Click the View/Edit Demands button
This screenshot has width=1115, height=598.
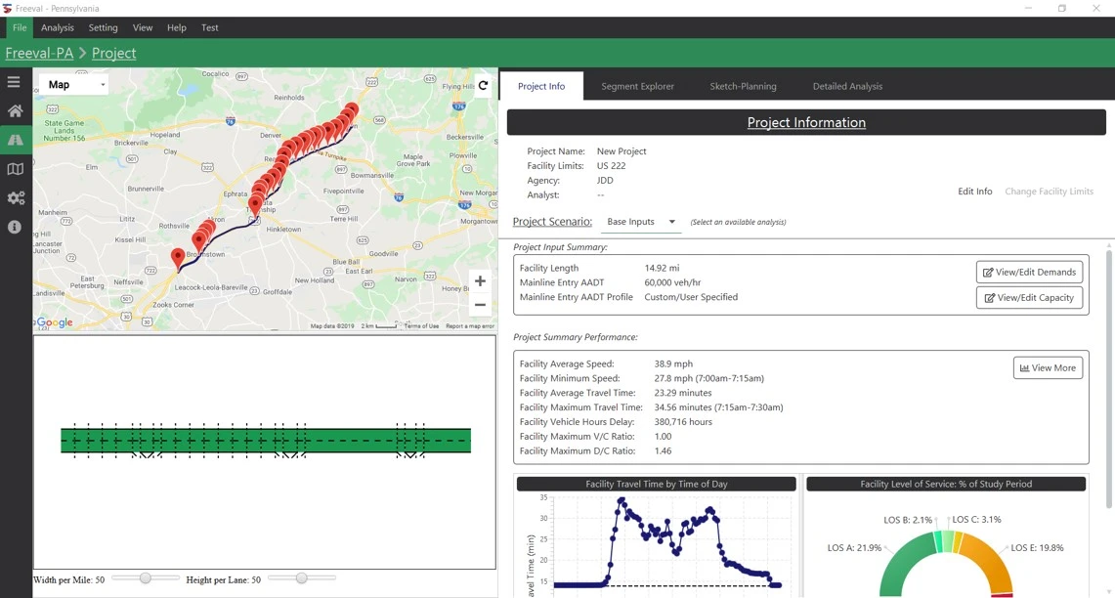1029,272
